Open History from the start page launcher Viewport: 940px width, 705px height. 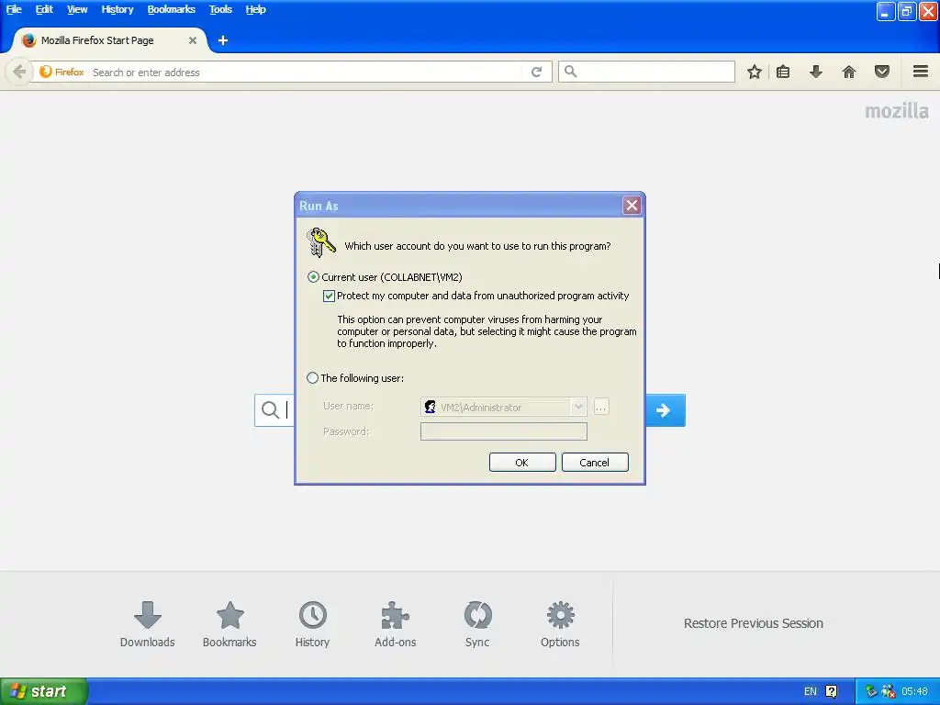coord(312,624)
